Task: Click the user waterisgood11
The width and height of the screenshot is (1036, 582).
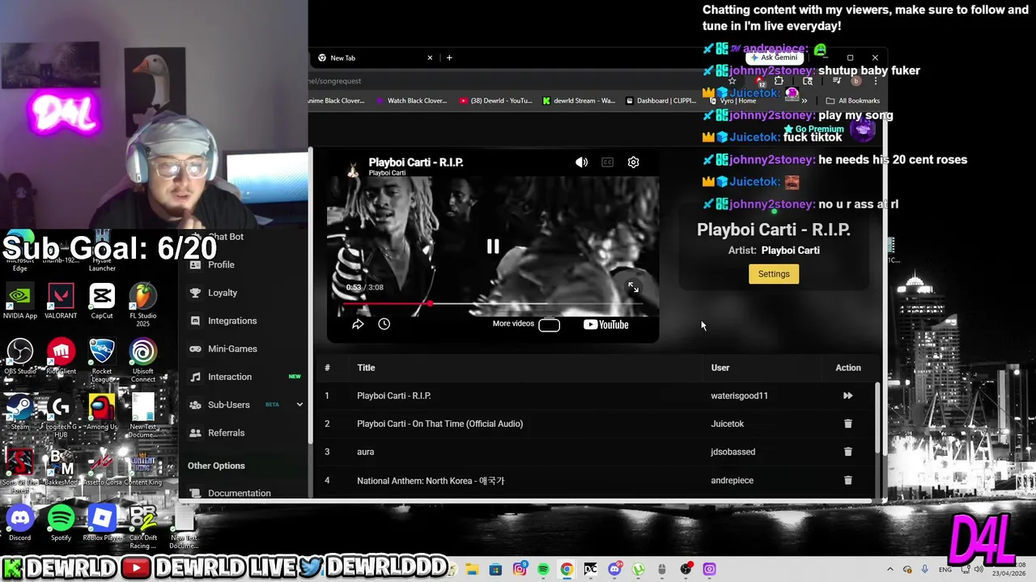Action: [739, 395]
